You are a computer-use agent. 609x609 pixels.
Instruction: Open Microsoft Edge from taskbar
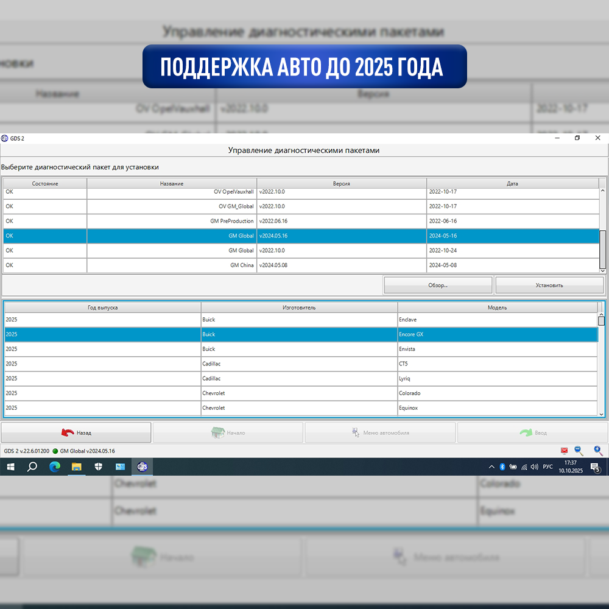(55, 467)
